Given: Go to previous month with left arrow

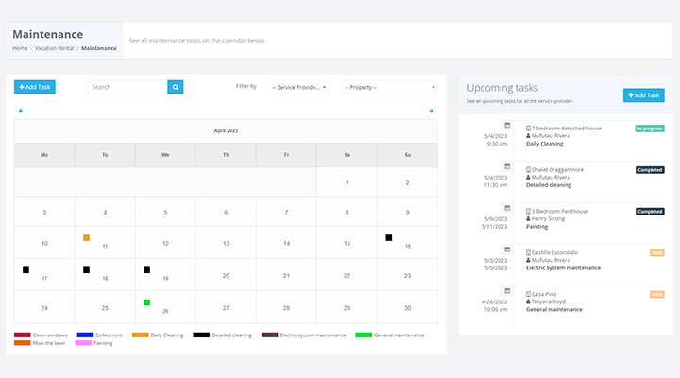Looking at the screenshot, I should pyautogui.click(x=21, y=111).
